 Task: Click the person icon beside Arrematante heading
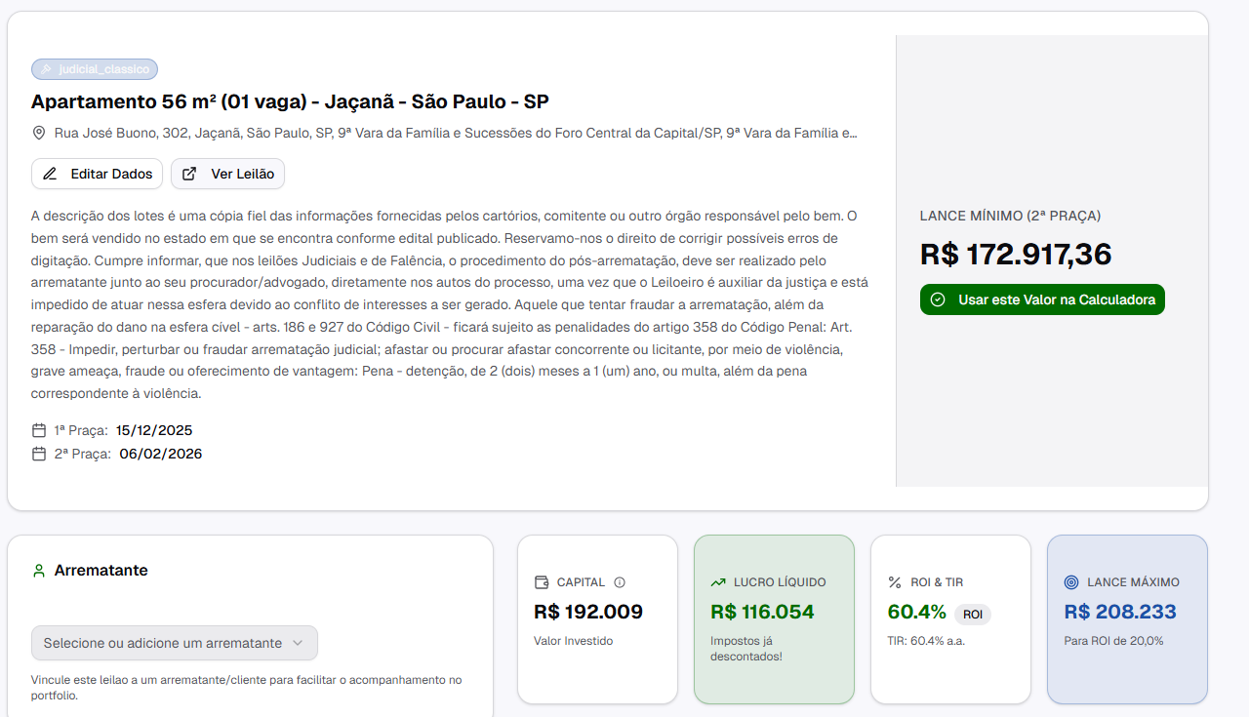point(39,571)
